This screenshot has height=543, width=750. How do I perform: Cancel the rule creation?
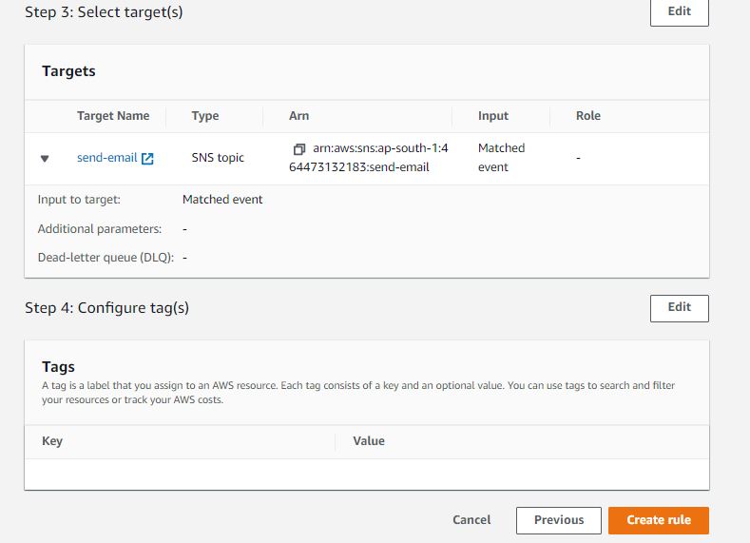tap(471, 520)
